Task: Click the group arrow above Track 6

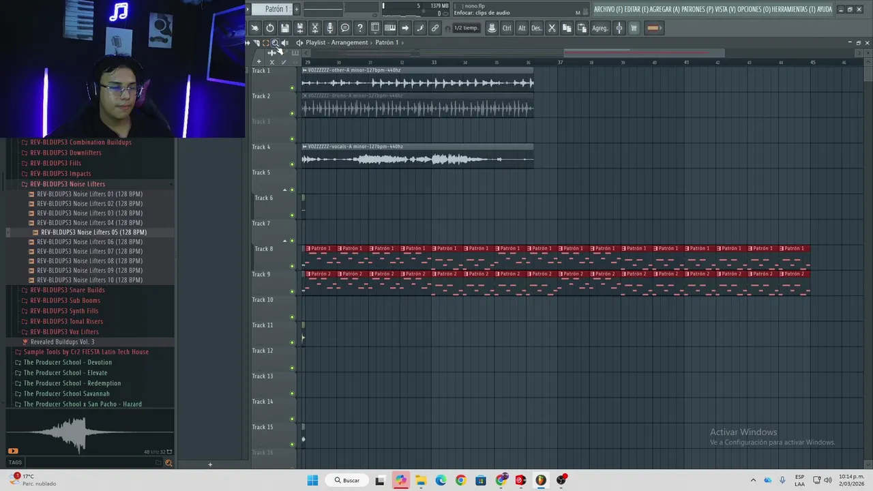Action: (x=285, y=190)
